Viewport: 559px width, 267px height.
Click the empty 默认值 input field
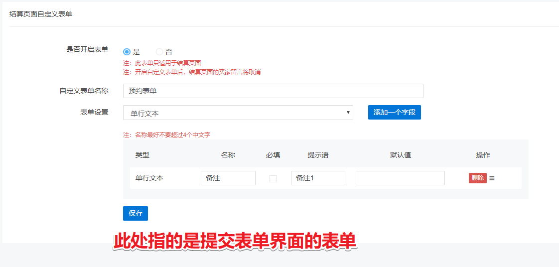(400, 178)
